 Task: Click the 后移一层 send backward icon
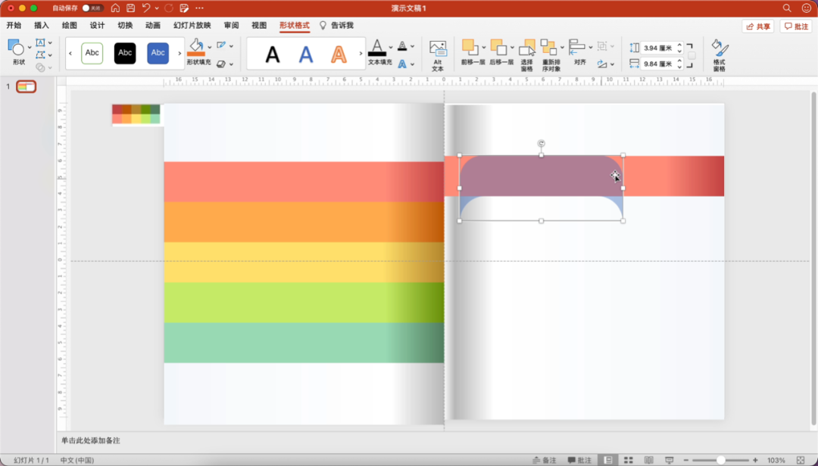coord(498,47)
